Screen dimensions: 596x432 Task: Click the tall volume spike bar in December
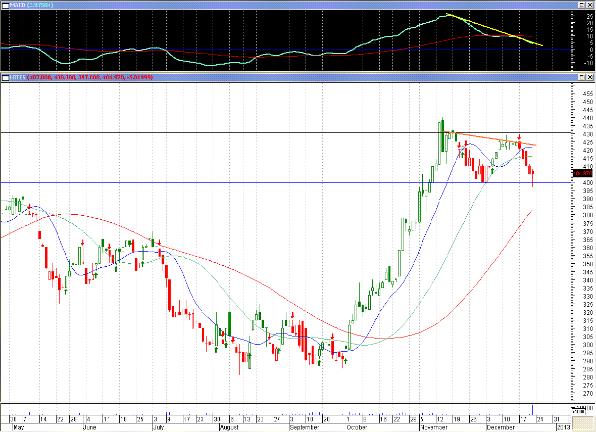coord(533,409)
